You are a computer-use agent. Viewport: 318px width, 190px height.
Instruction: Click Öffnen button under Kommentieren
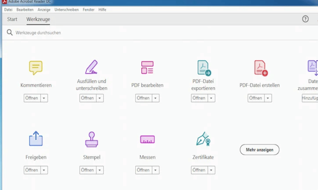coord(32,98)
